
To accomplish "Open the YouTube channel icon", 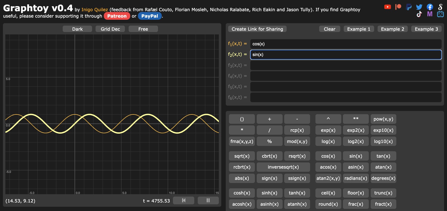I will [x=387, y=7].
